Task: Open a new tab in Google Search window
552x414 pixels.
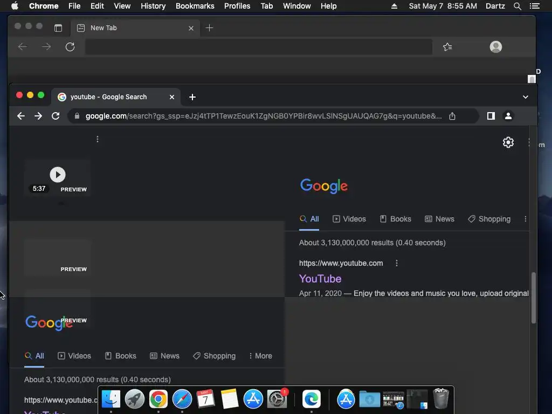Action: pyautogui.click(x=192, y=97)
